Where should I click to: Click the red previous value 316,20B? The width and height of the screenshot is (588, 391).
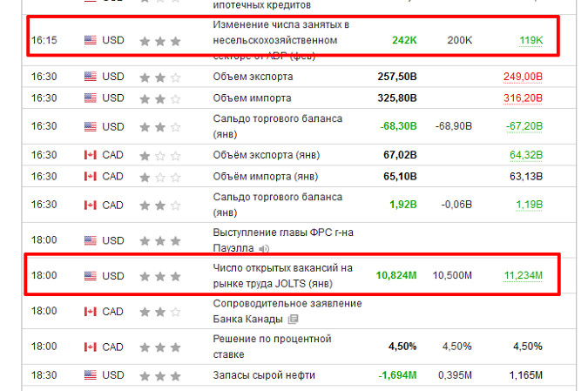(523, 98)
